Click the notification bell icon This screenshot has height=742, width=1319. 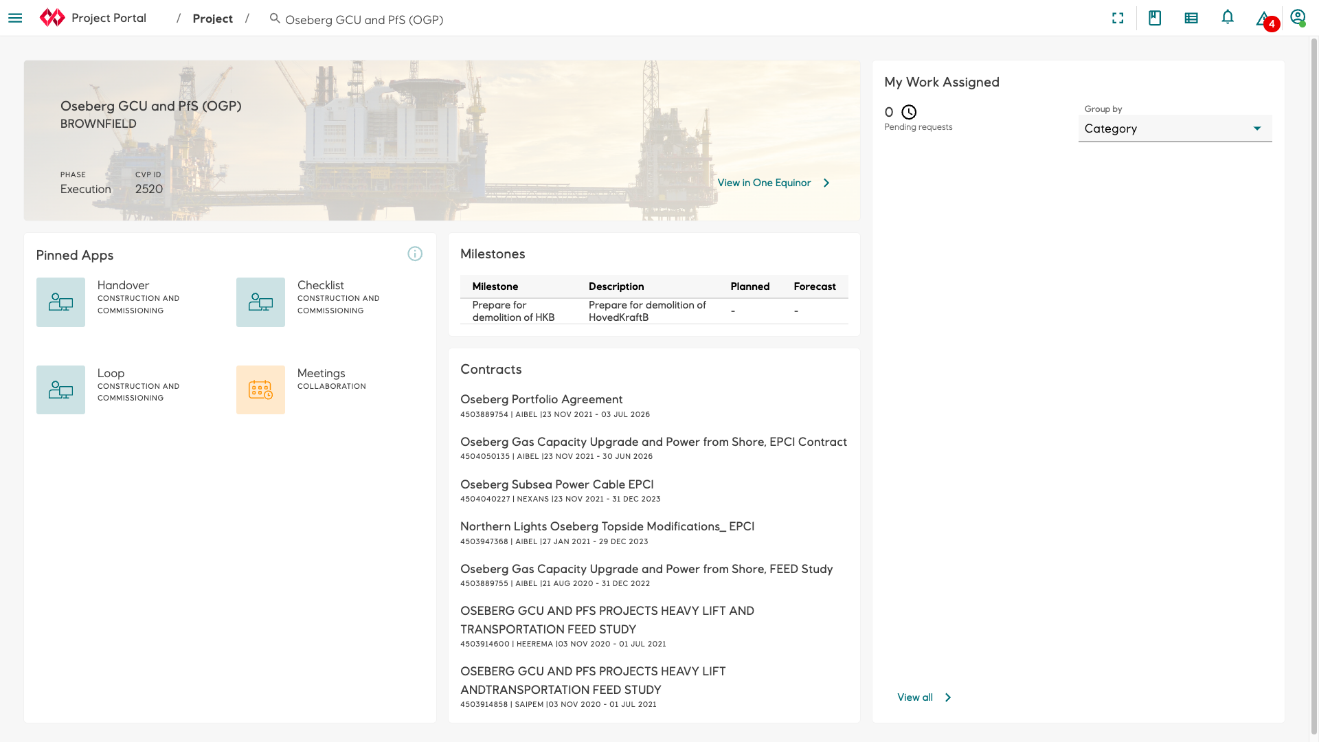pyautogui.click(x=1228, y=18)
